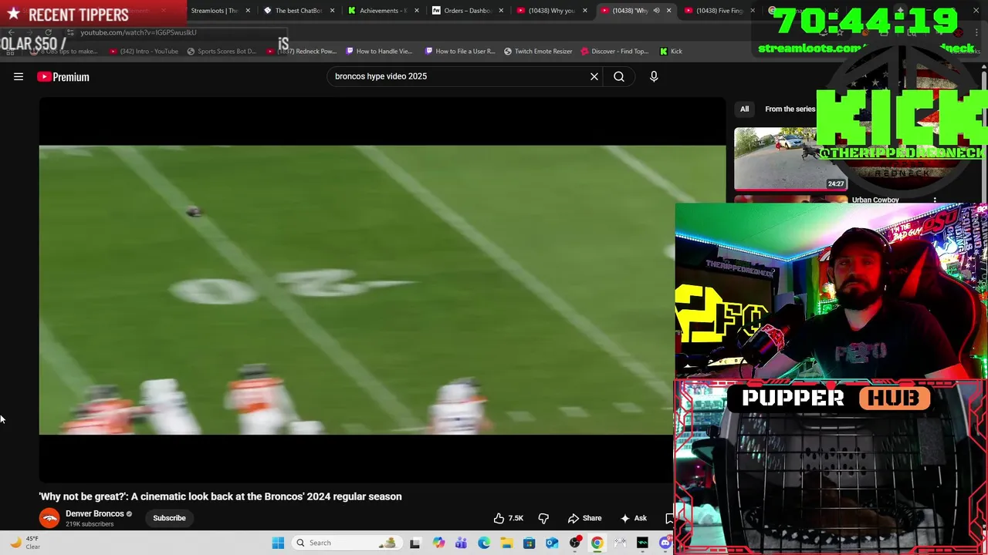Open 'How to File a User R...' bookmark
This screenshot has width=988, height=555.
pos(460,51)
